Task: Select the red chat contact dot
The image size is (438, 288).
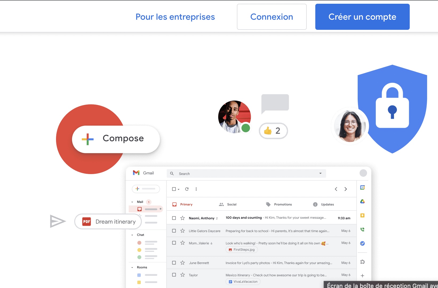Action: 139,243
